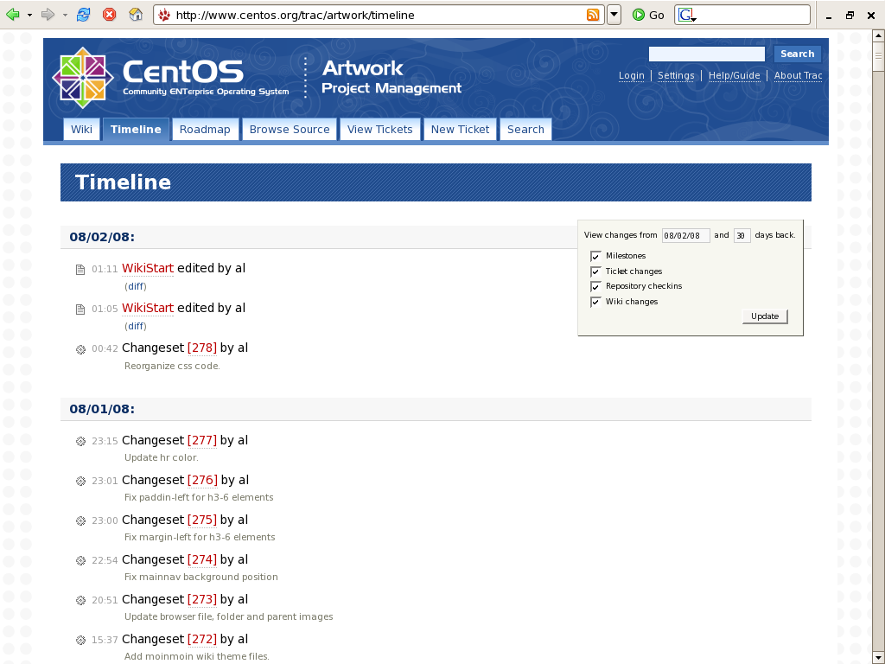Click the RSS feed icon in address bar
The height and width of the screenshot is (664, 885).
tap(593, 15)
